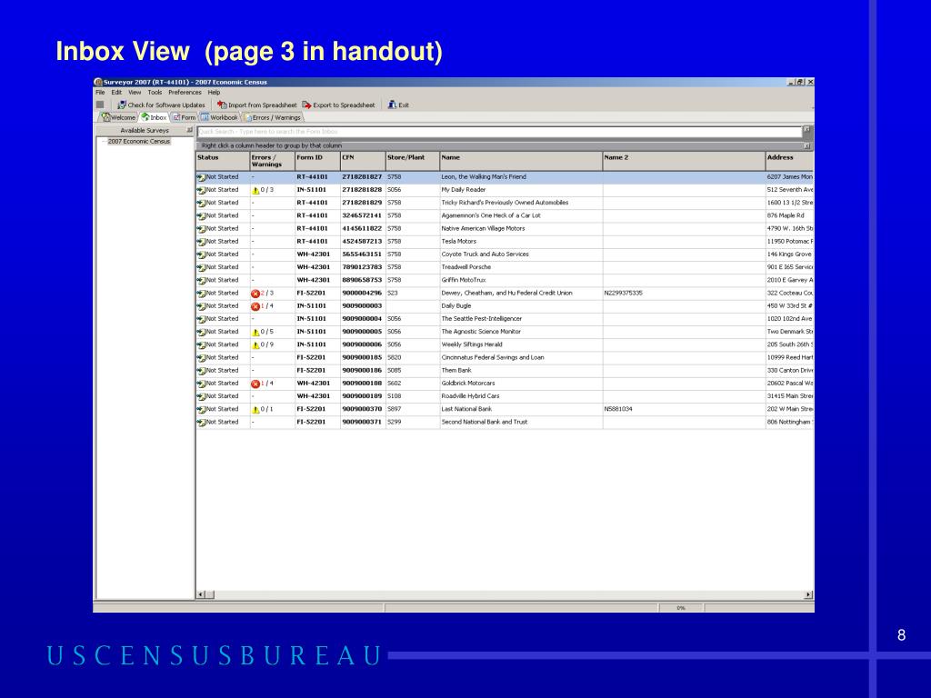Open the Edit menu

click(x=116, y=93)
